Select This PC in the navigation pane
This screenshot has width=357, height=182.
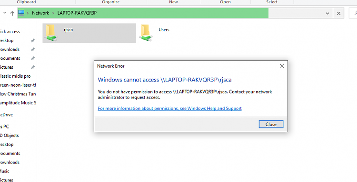[x=5, y=127]
